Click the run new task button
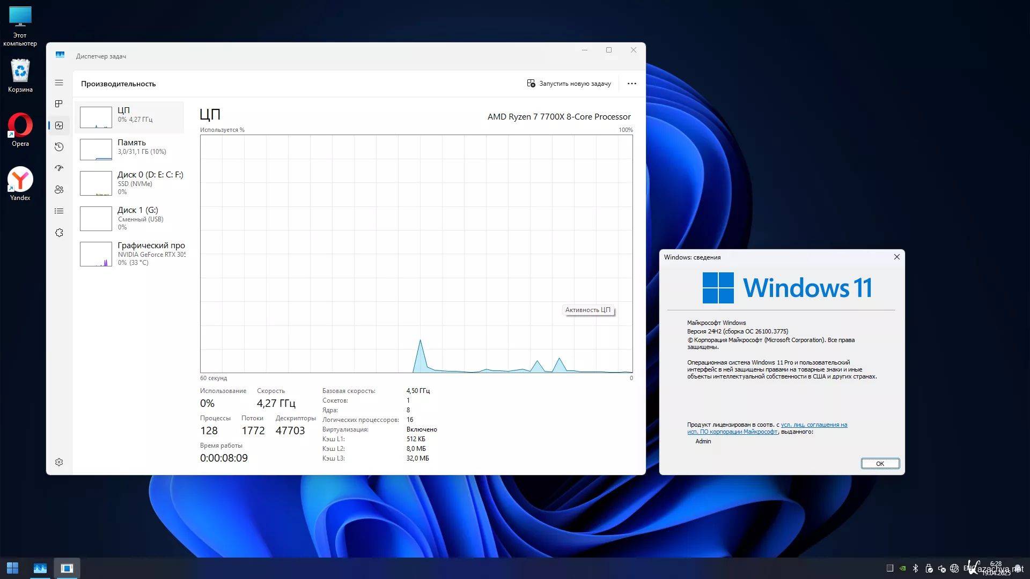 point(569,84)
